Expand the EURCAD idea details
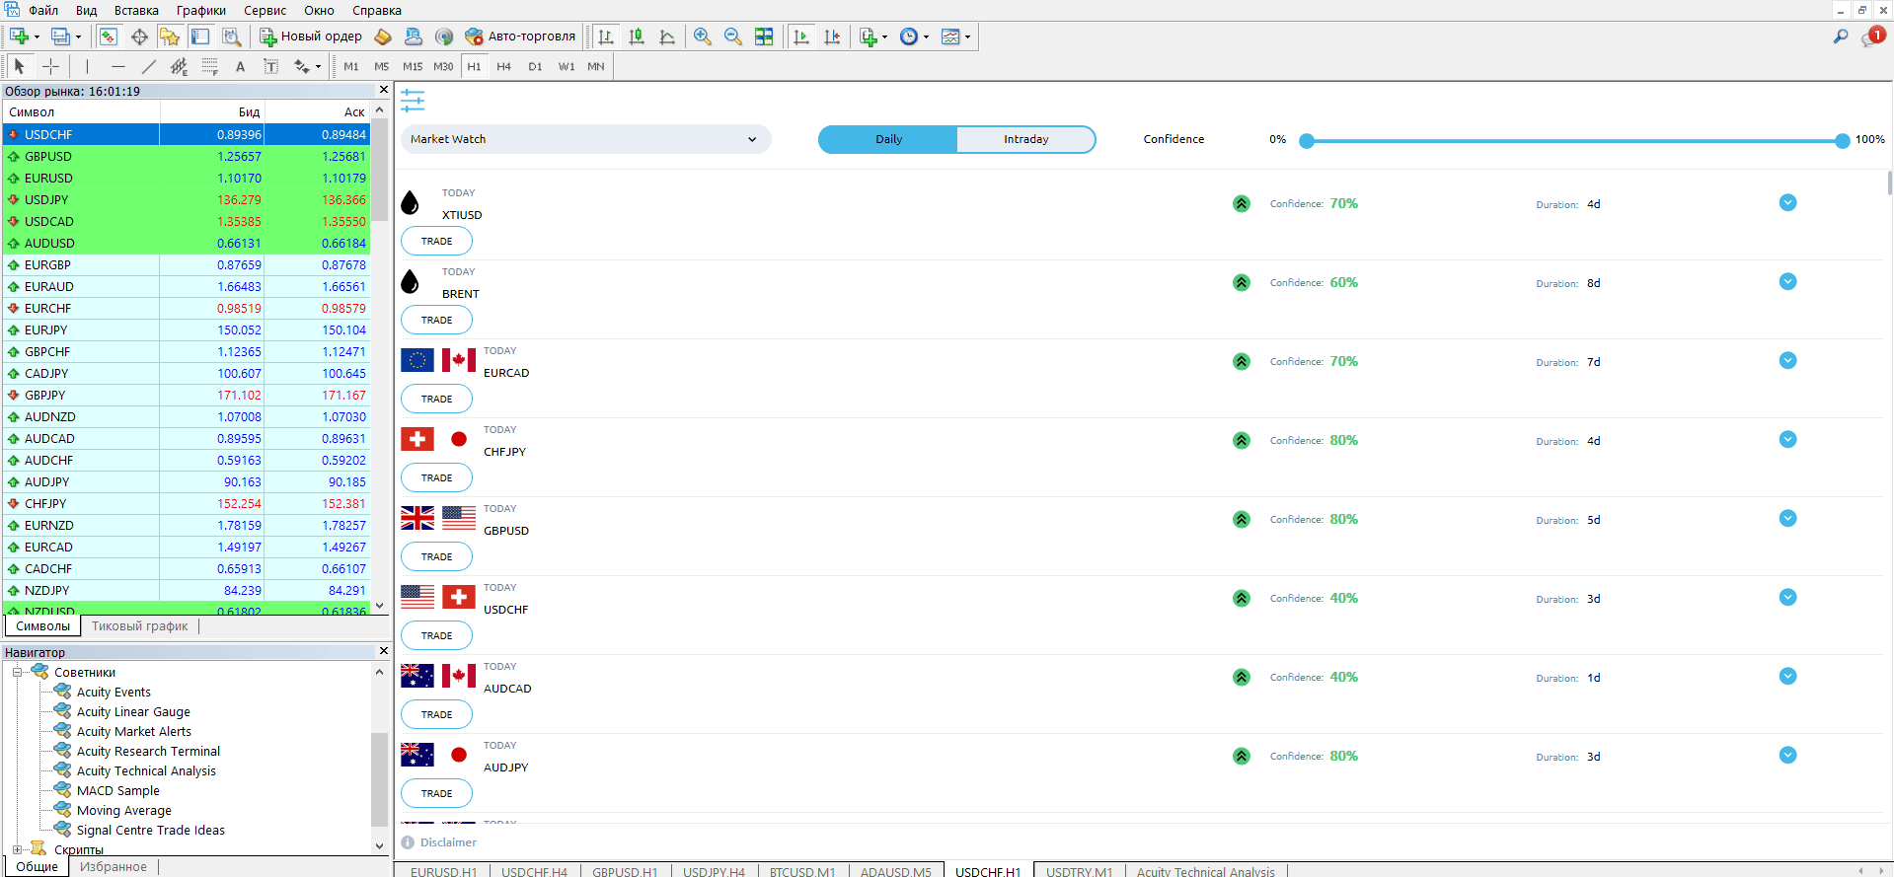Screen dimensions: 1894x877 point(1787,360)
